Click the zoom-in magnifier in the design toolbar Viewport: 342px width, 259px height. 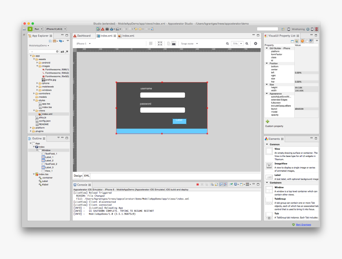[x=247, y=43]
